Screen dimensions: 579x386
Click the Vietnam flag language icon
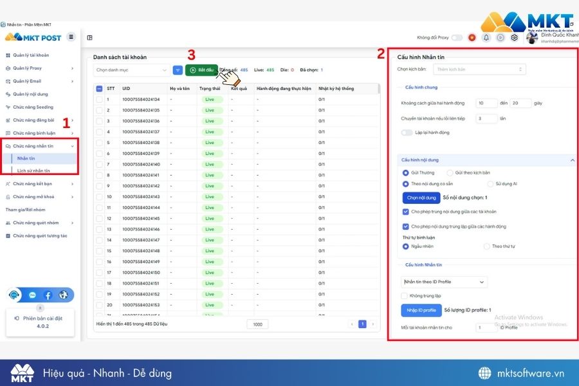click(472, 38)
